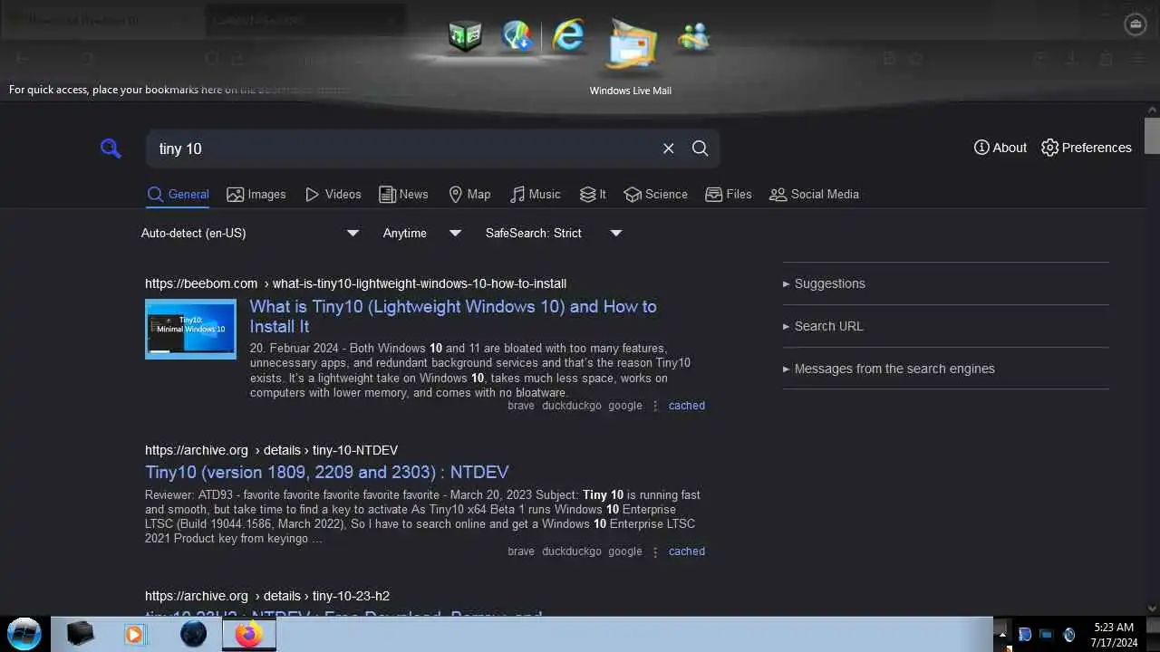Viewport: 1160px width, 652px height.
Task: Submit search with the magnifier button
Action: pyautogui.click(x=700, y=149)
